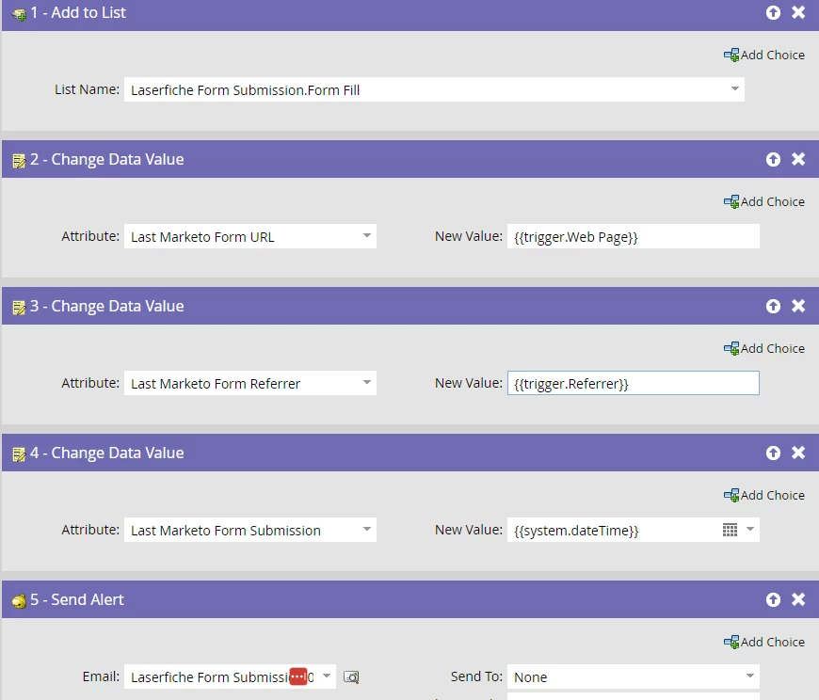Edit the {{trigger.Referrer}} new value field
Viewport: 819px width, 700px height.
tap(633, 383)
